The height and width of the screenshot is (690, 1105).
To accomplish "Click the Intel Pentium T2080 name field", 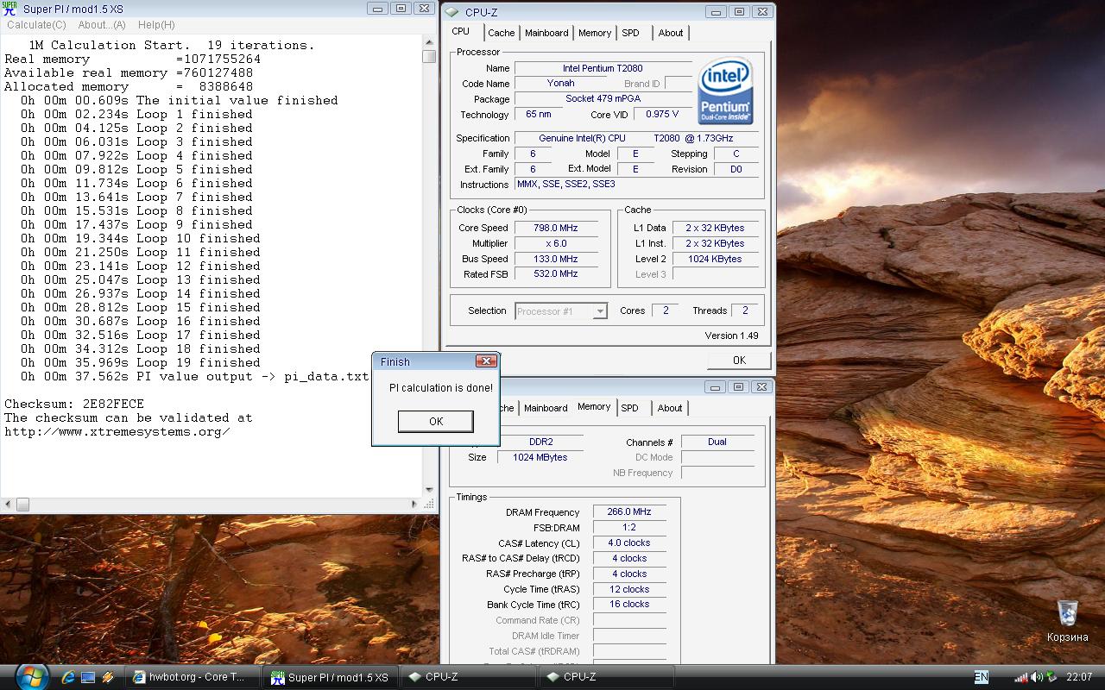I will (603, 68).
